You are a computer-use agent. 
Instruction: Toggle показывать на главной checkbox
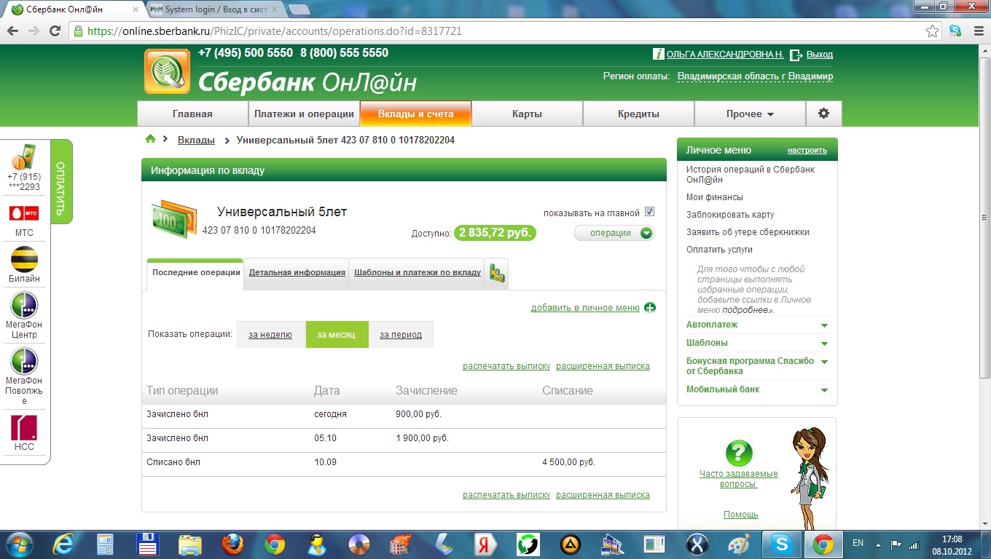[650, 213]
